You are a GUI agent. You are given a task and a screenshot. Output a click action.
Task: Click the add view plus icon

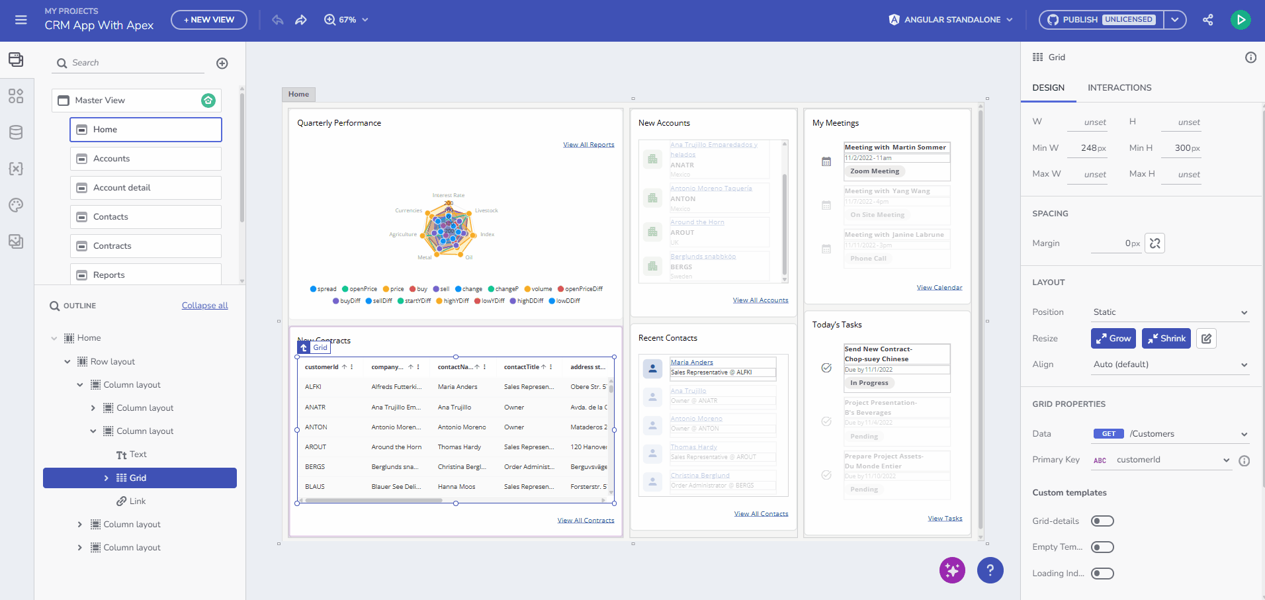pos(222,64)
